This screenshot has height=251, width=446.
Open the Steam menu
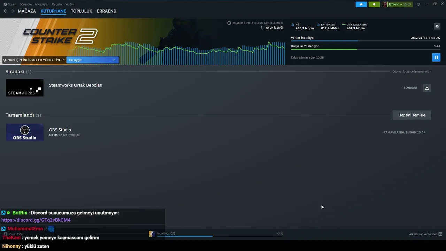click(12, 4)
